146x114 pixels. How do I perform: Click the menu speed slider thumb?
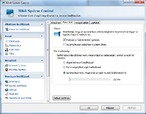pyautogui.click(x=69, y=79)
